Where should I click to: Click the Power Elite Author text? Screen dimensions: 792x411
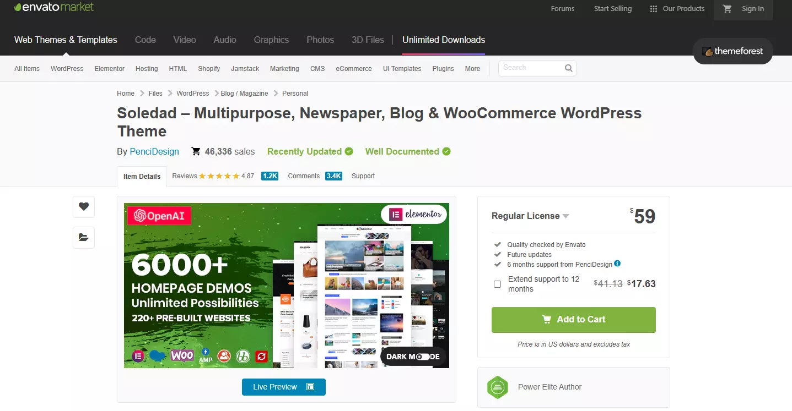[550, 387]
